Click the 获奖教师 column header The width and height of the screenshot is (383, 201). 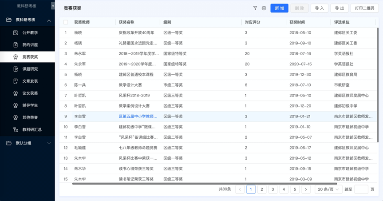tap(82, 22)
